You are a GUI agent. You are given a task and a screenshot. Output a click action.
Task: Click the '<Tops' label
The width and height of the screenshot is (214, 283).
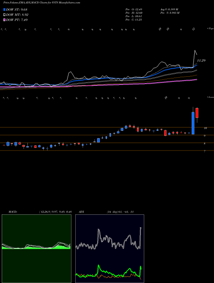(210, 29)
